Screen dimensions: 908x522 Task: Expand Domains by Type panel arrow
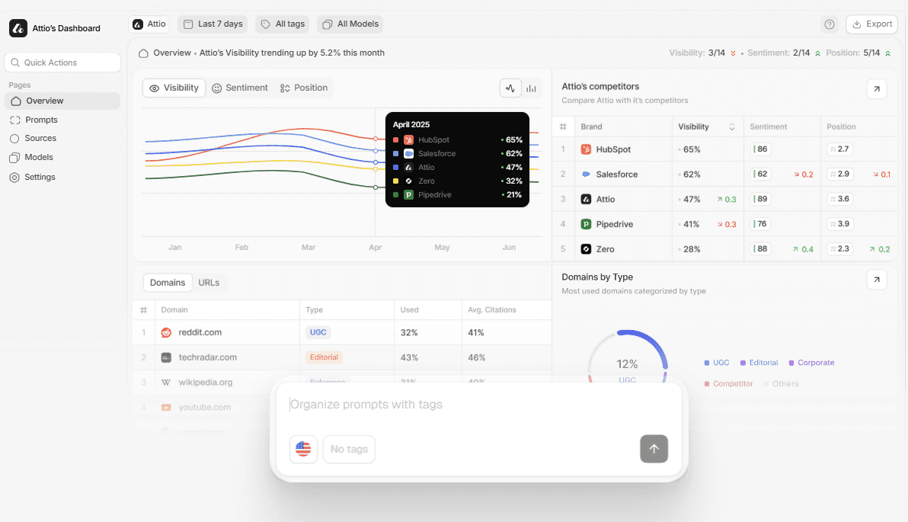(x=877, y=280)
